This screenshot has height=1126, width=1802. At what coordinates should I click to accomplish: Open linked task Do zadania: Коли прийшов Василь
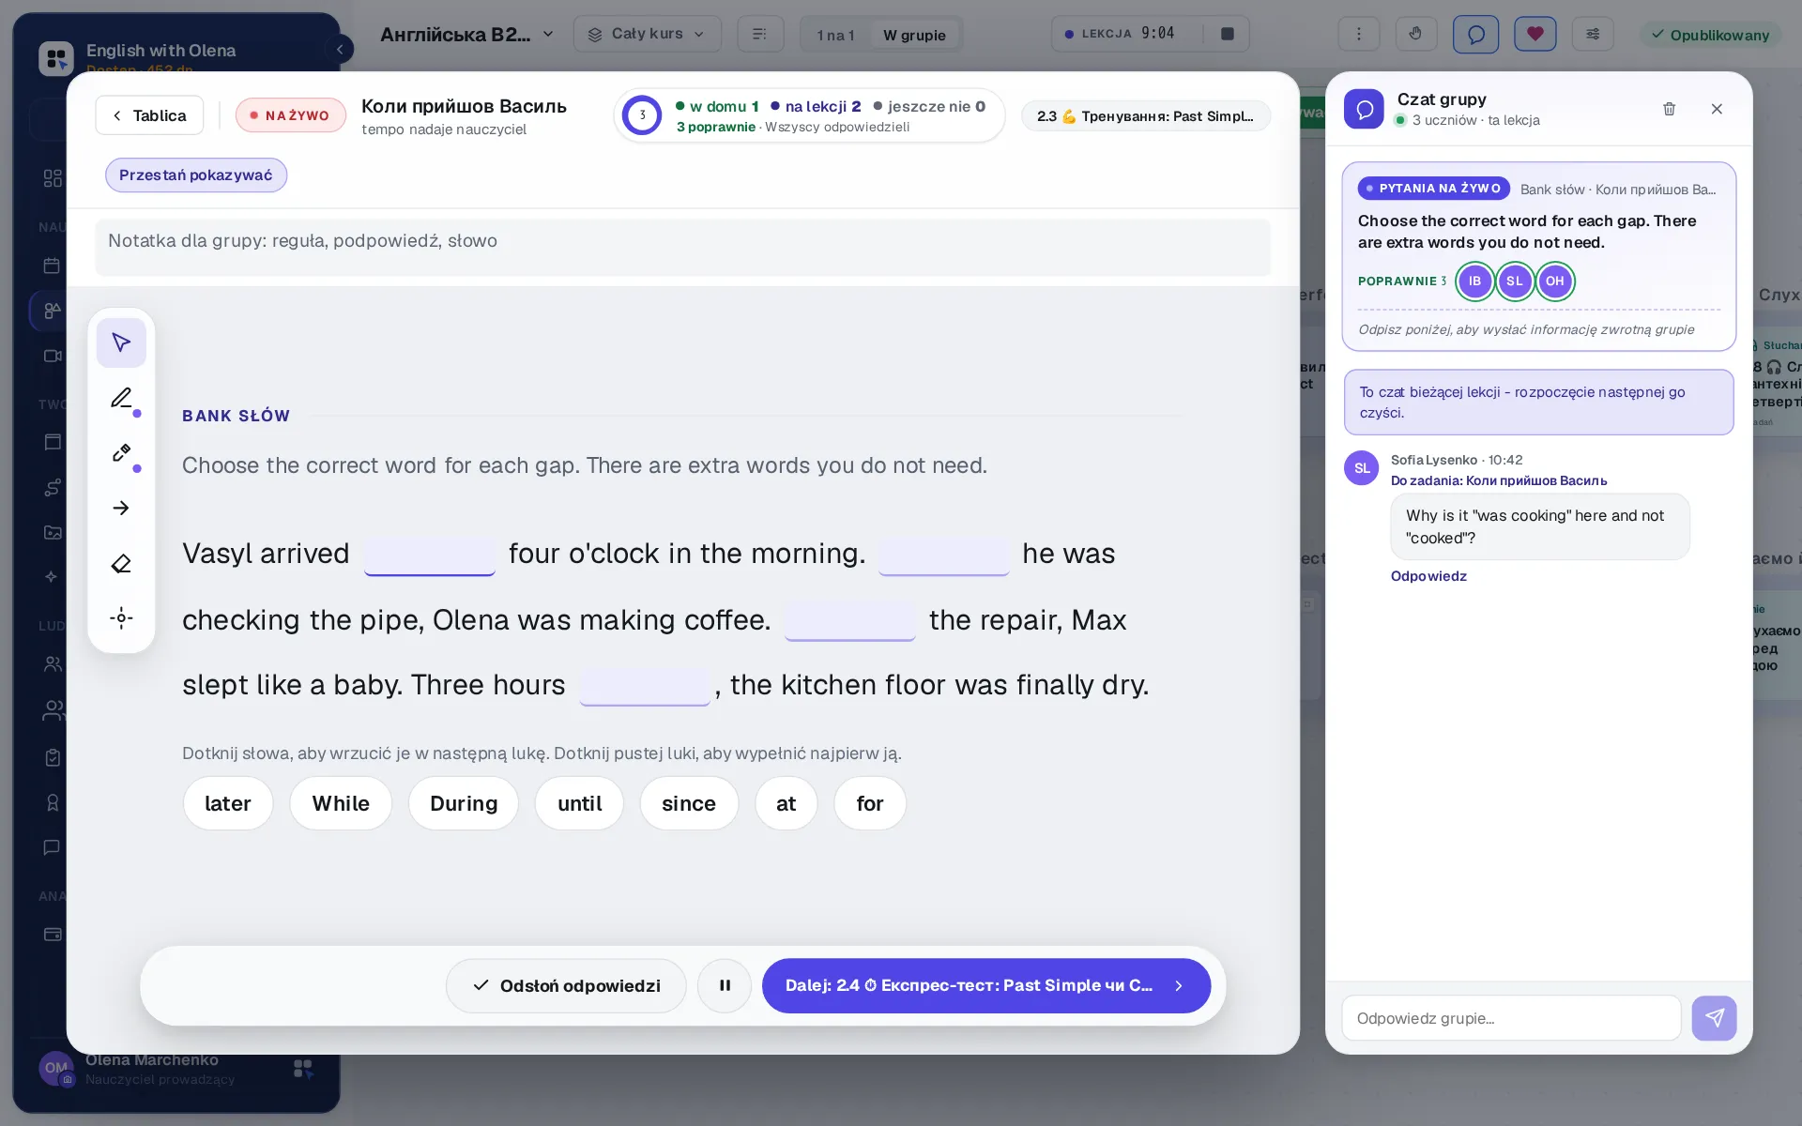coord(1499,480)
